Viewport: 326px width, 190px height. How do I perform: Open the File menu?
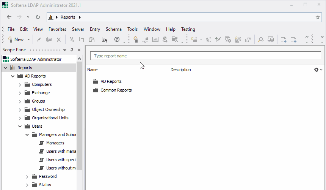point(11,29)
